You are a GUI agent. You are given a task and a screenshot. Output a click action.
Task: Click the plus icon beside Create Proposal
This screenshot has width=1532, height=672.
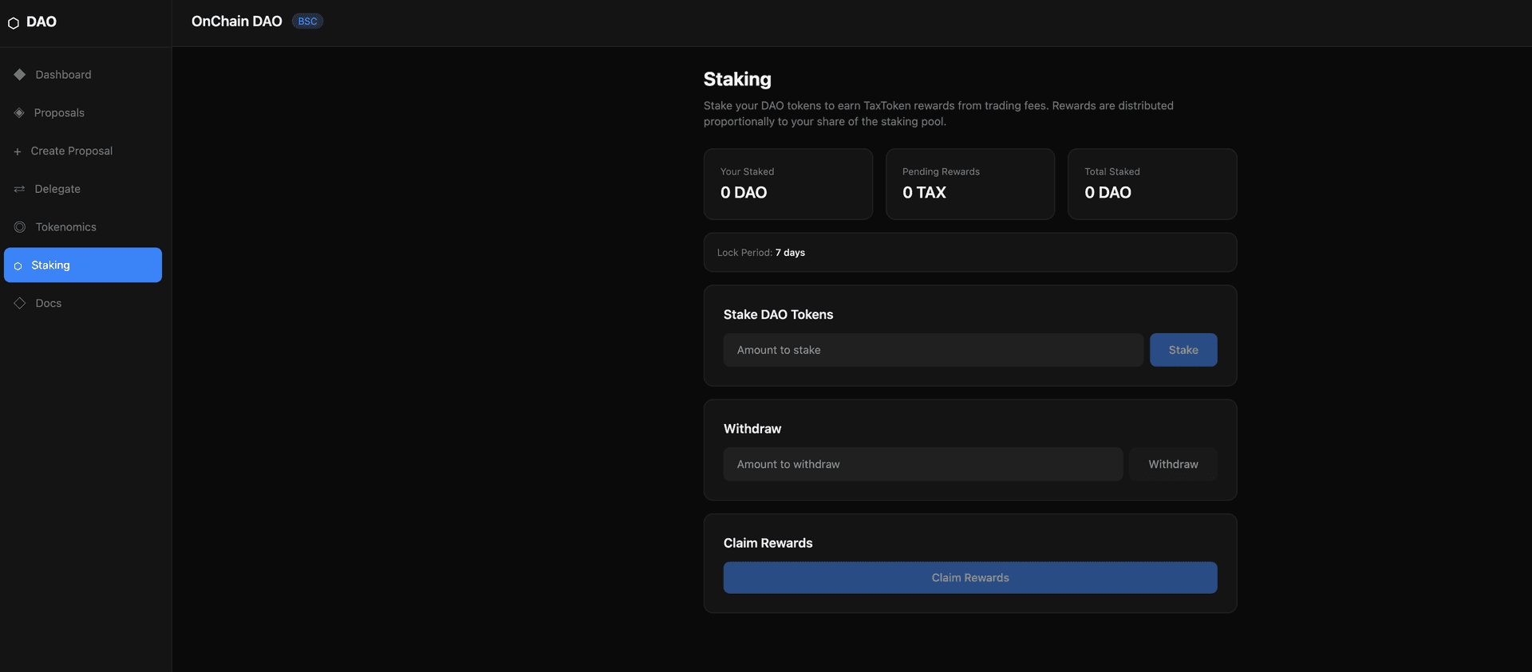pos(18,151)
